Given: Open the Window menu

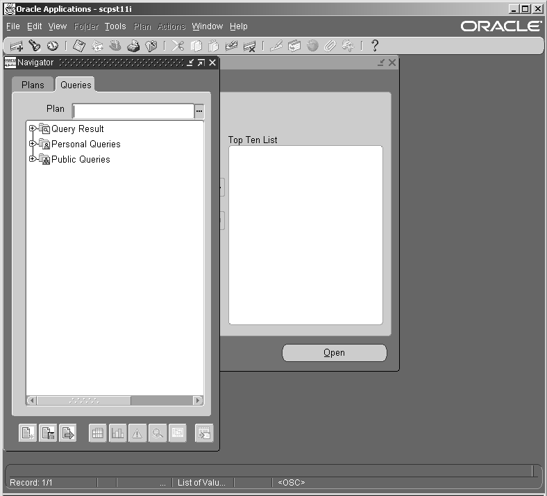Looking at the screenshot, I should pyautogui.click(x=208, y=26).
